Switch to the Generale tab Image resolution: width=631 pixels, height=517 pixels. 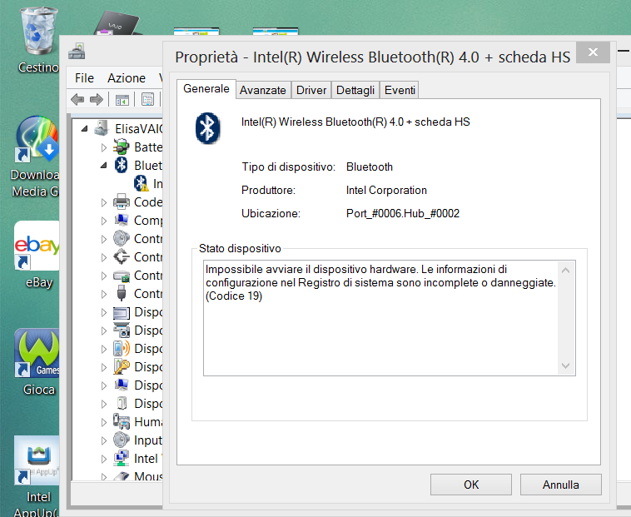coord(206,88)
